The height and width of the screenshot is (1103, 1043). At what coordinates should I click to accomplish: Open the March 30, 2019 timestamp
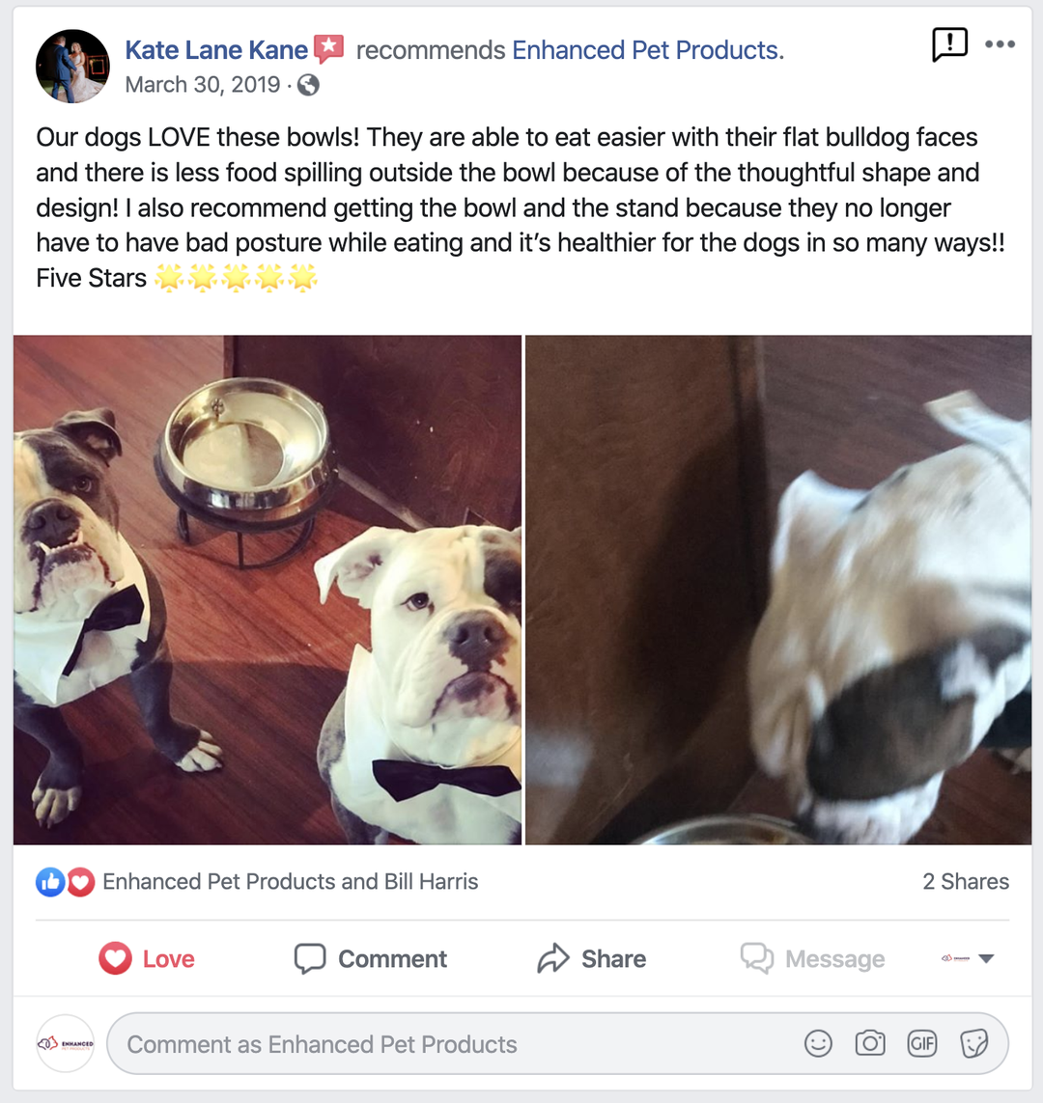click(x=203, y=84)
